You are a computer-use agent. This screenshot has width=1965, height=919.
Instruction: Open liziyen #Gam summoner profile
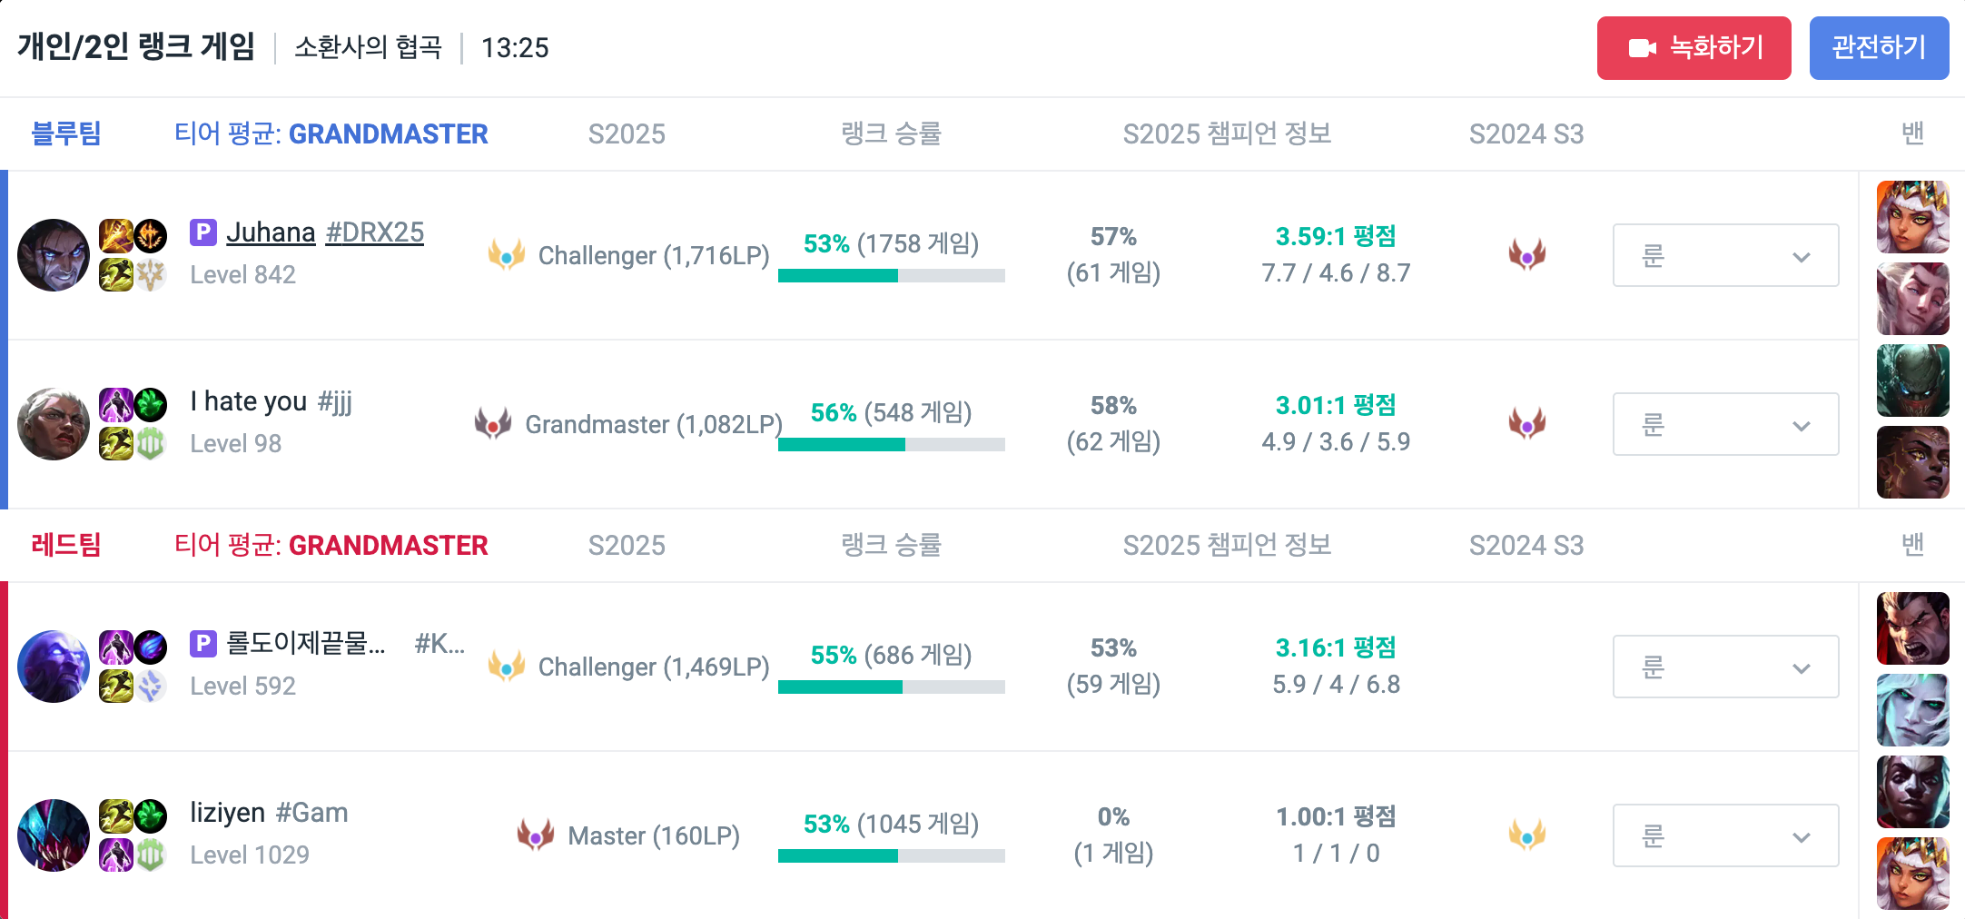click(x=269, y=813)
